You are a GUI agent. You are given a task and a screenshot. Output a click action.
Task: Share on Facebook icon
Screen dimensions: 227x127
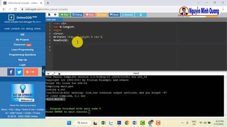point(11,72)
